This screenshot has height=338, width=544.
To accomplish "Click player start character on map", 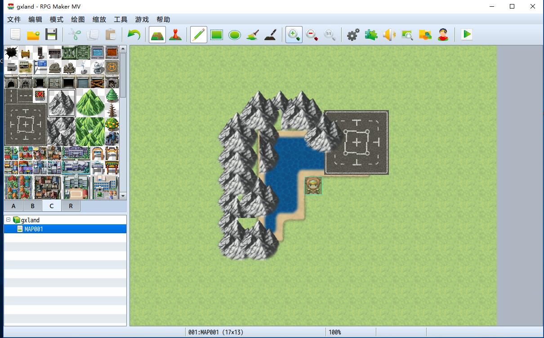I will [313, 186].
